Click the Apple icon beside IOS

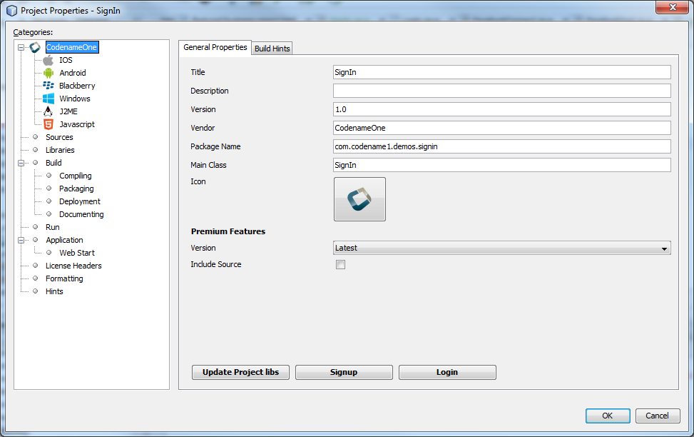[49, 60]
